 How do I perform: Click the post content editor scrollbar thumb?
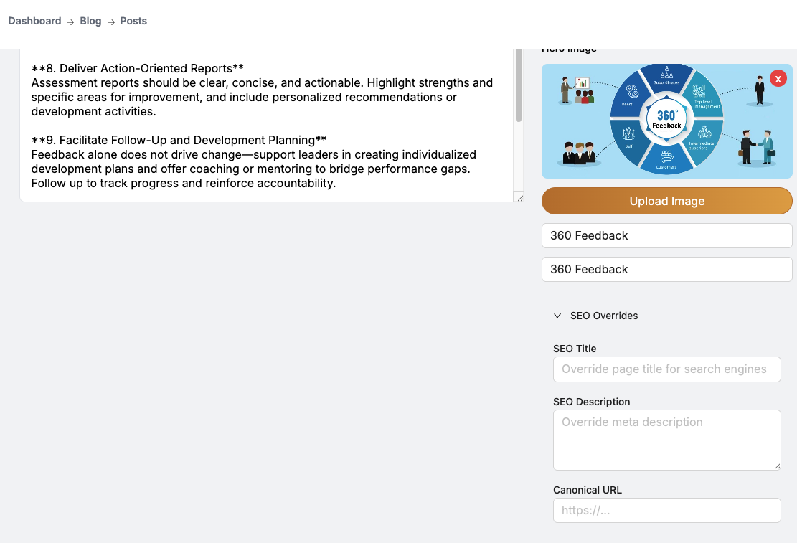pos(519,86)
